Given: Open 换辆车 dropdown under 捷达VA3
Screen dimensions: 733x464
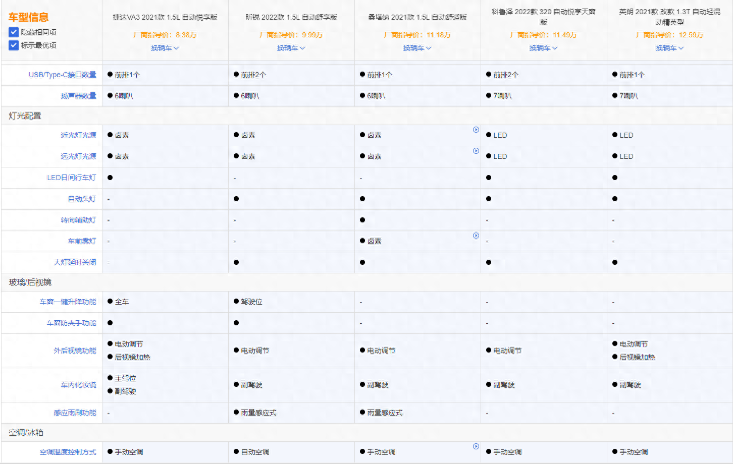Looking at the screenshot, I should (165, 48).
